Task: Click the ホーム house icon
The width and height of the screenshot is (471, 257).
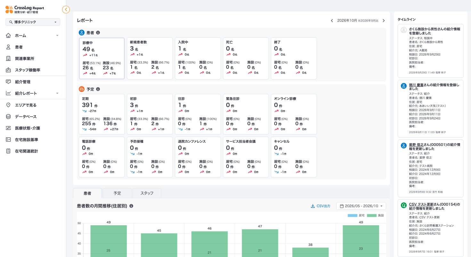Action: coord(8,35)
